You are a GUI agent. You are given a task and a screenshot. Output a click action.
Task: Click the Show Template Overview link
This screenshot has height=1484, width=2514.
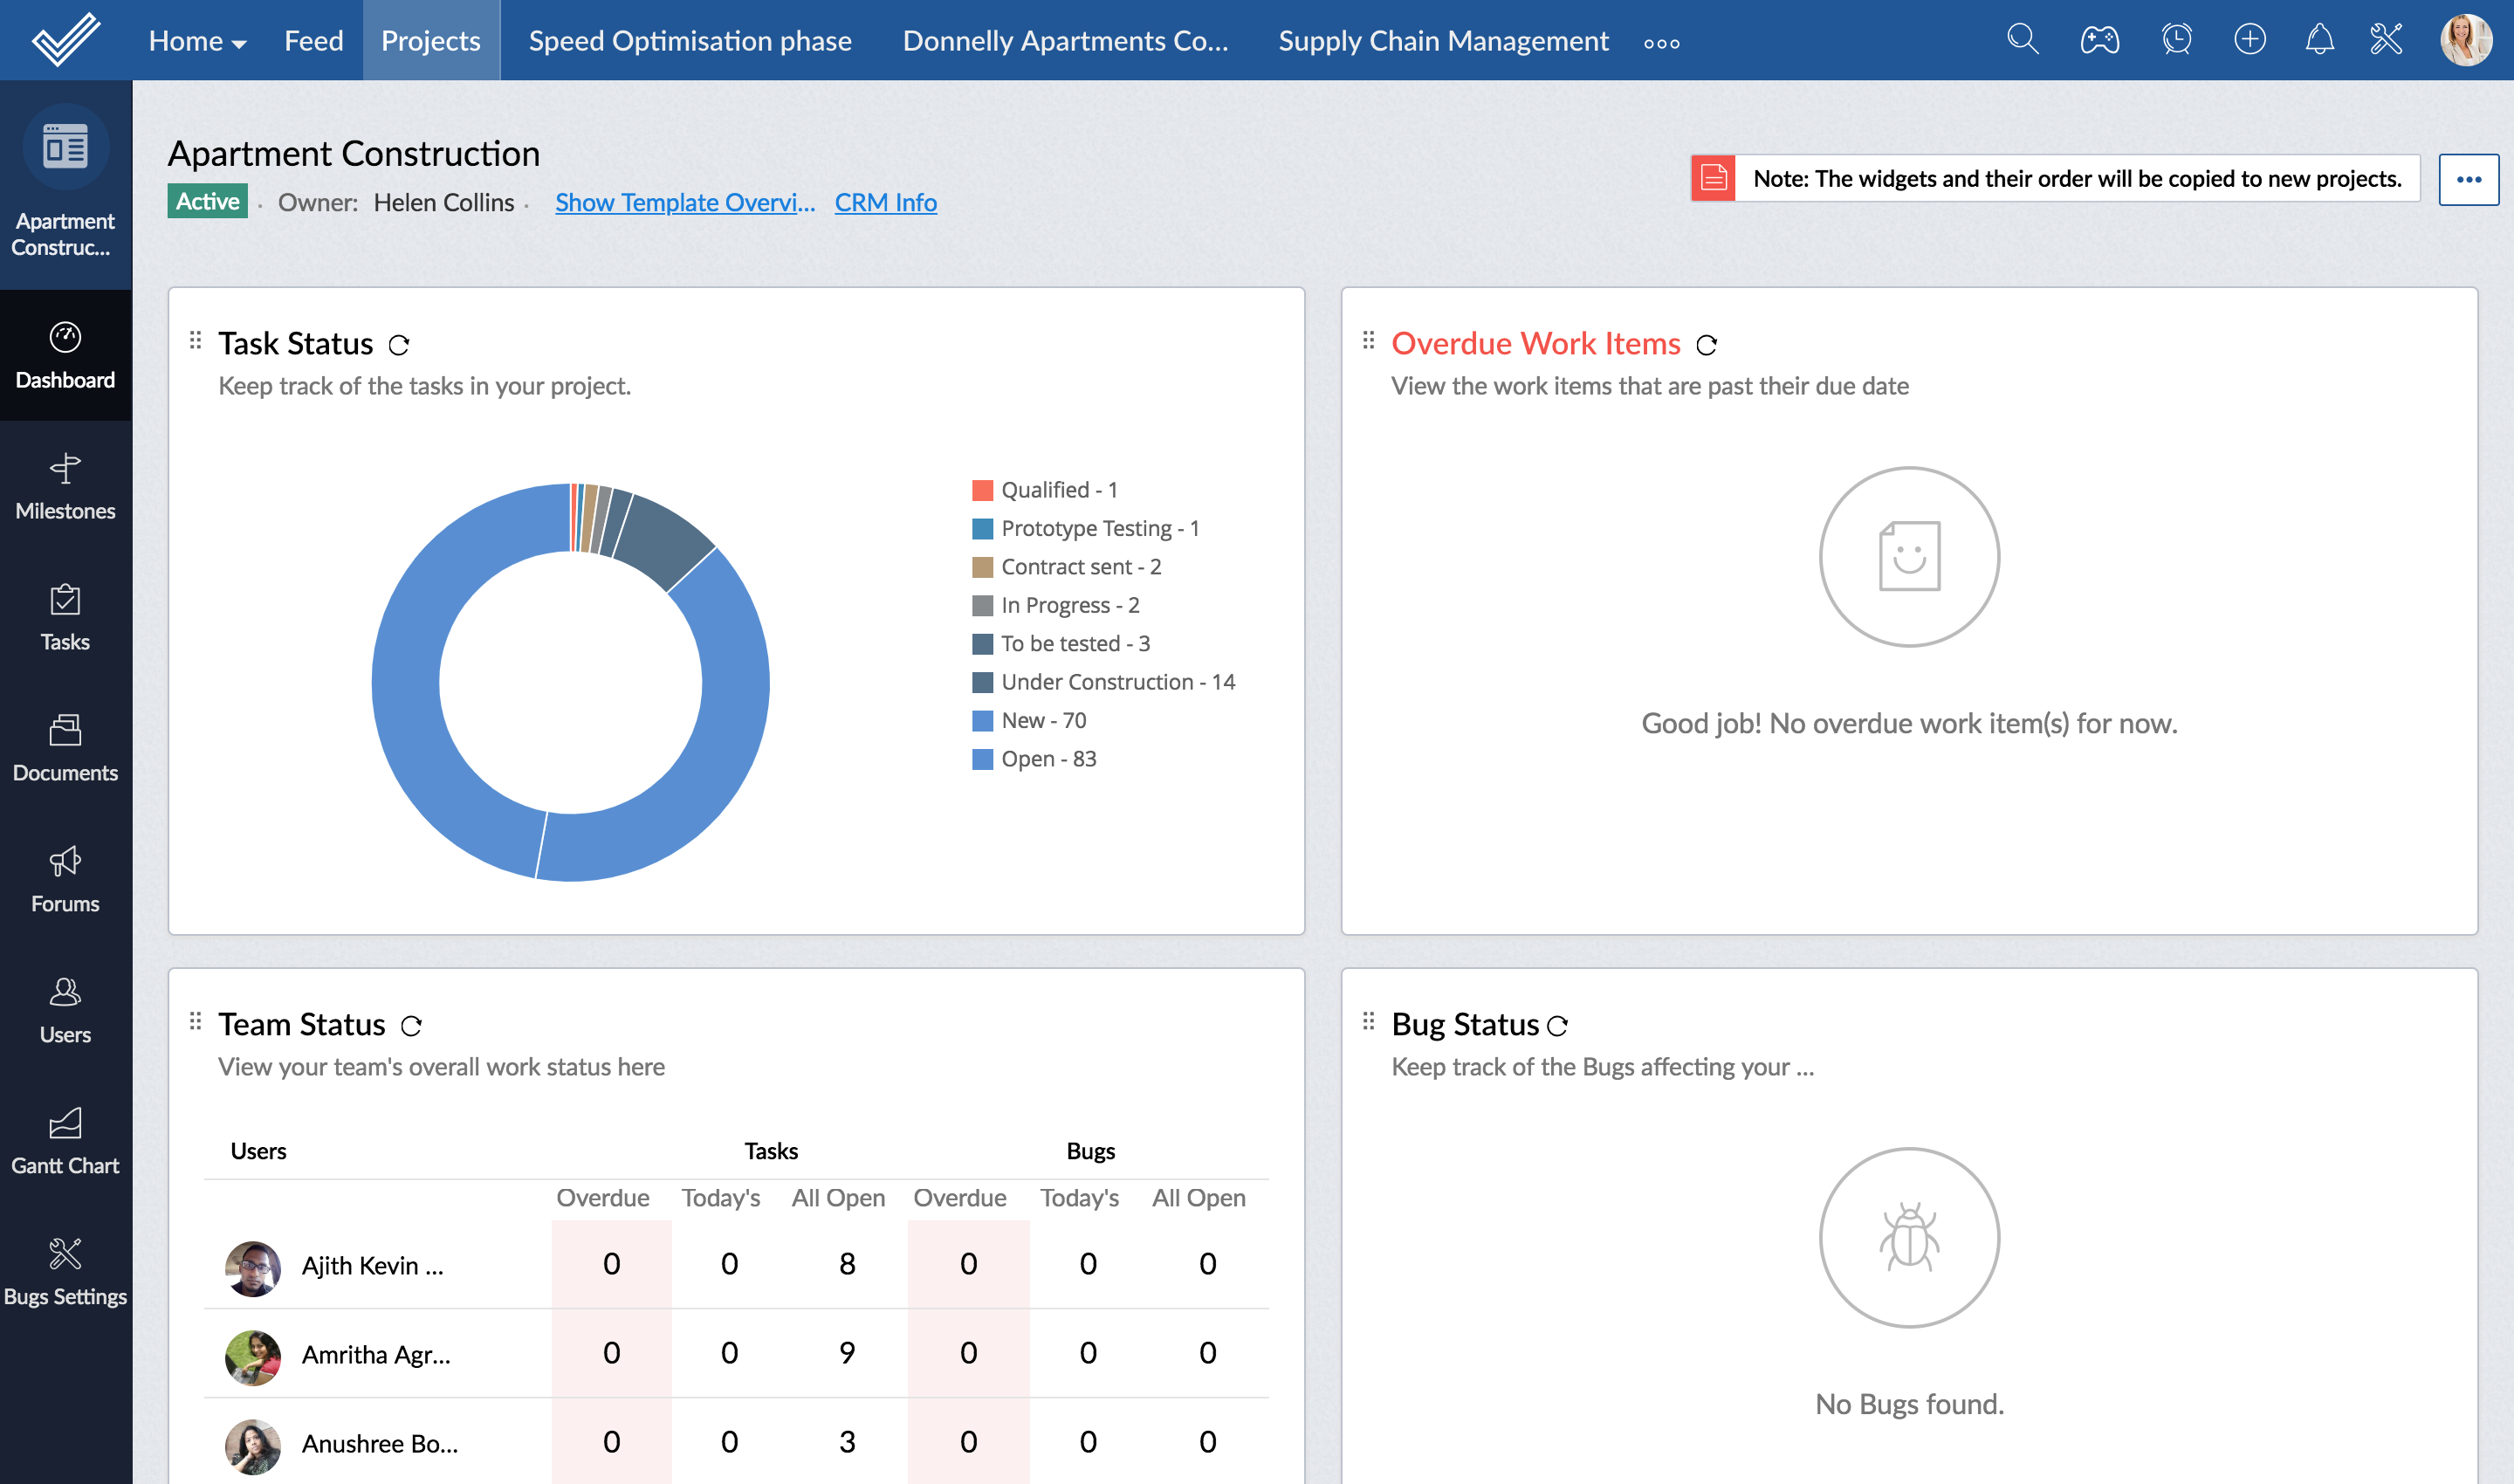pos(683,202)
